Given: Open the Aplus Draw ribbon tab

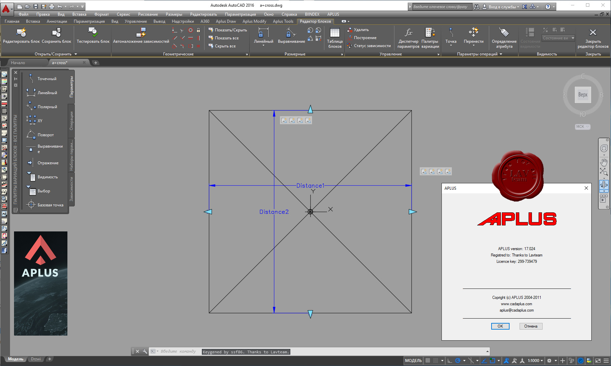Looking at the screenshot, I should (x=226, y=21).
